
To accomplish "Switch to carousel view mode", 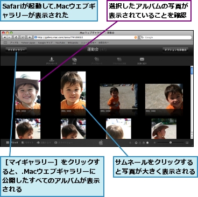I will coord(44,143).
